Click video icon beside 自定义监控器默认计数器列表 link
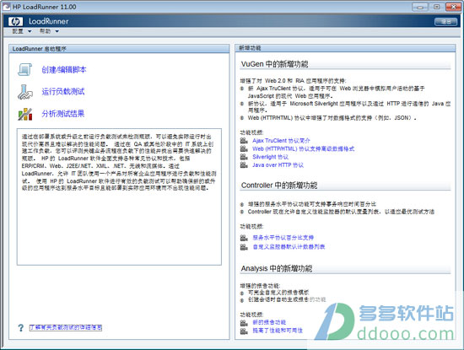This screenshot has height=350, width=464. (x=244, y=247)
